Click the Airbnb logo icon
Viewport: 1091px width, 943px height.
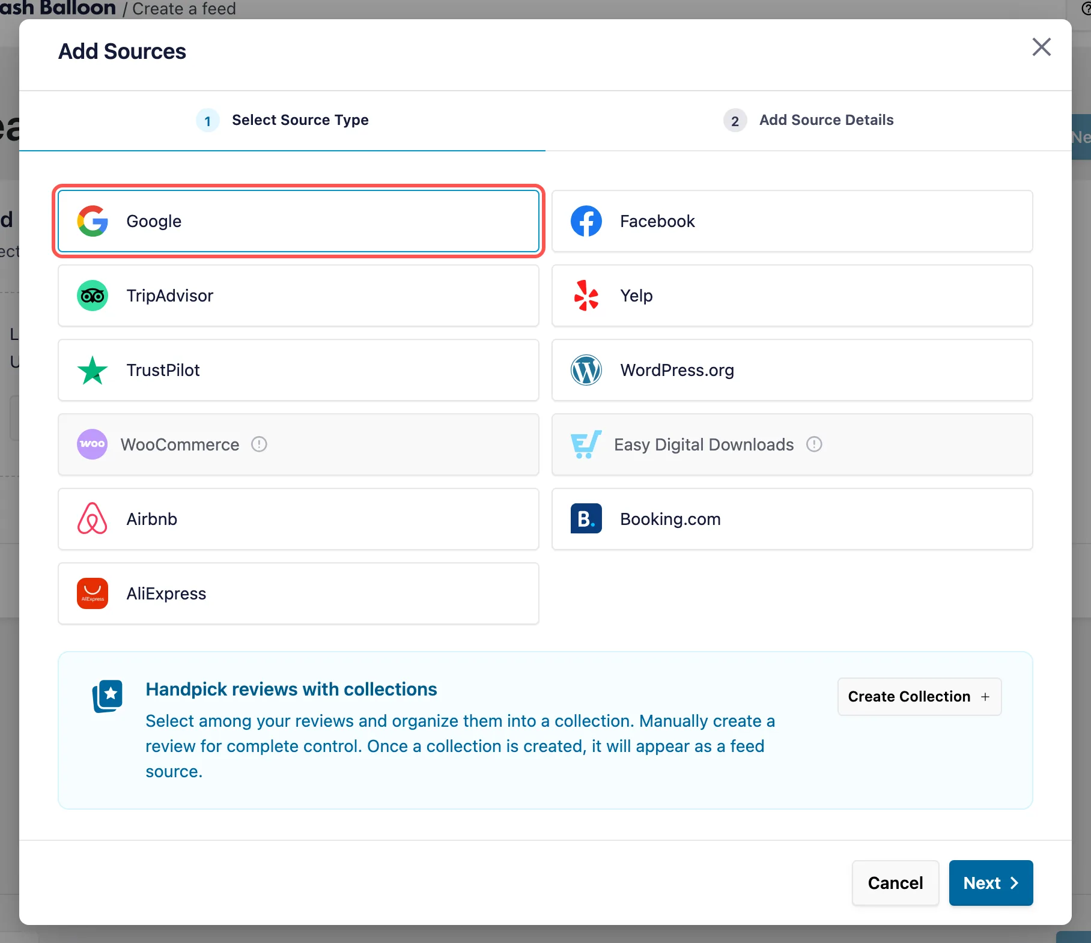93,519
